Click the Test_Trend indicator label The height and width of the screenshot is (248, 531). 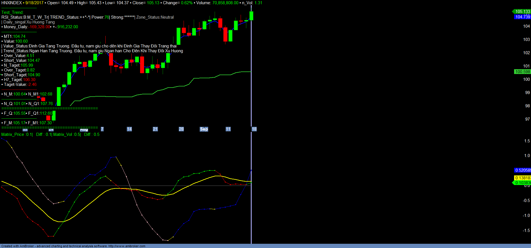point(12,12)
